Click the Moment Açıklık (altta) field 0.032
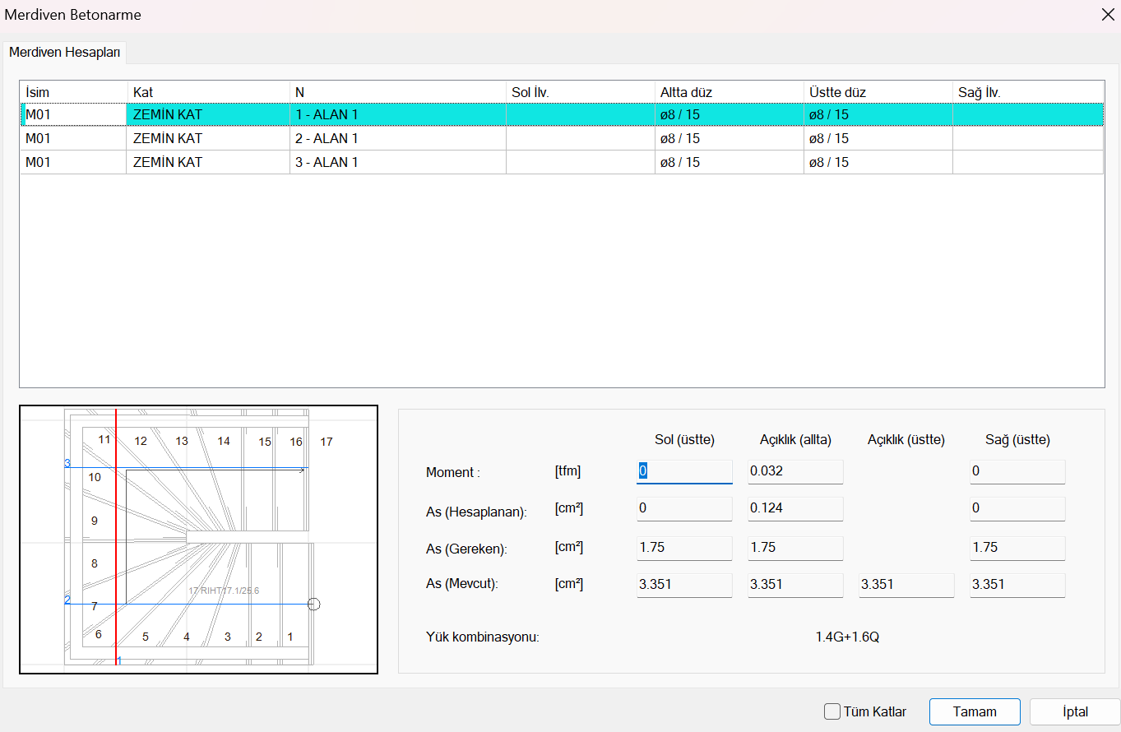The width and height of the screenshot is (1121, 732). (x=795, y=471)
